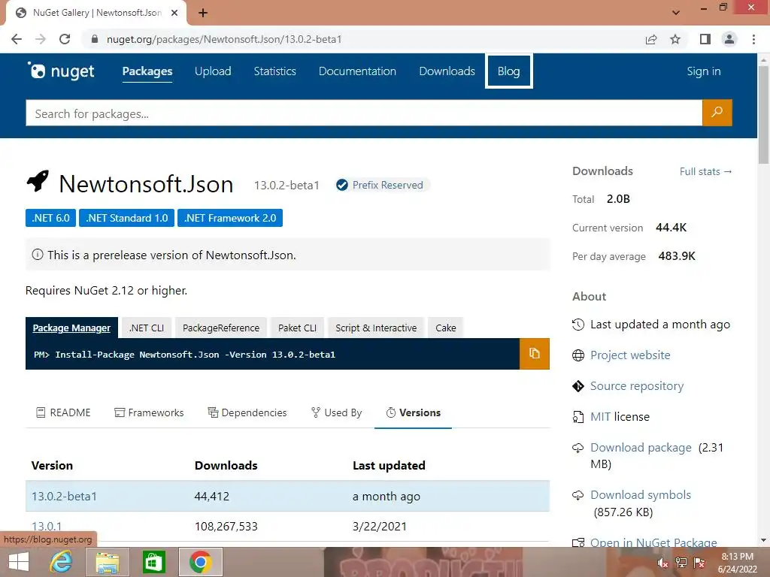Click the address bar URL
This screenshot has width=770, height=577.
pyautogui.click(x=224, y=39)
